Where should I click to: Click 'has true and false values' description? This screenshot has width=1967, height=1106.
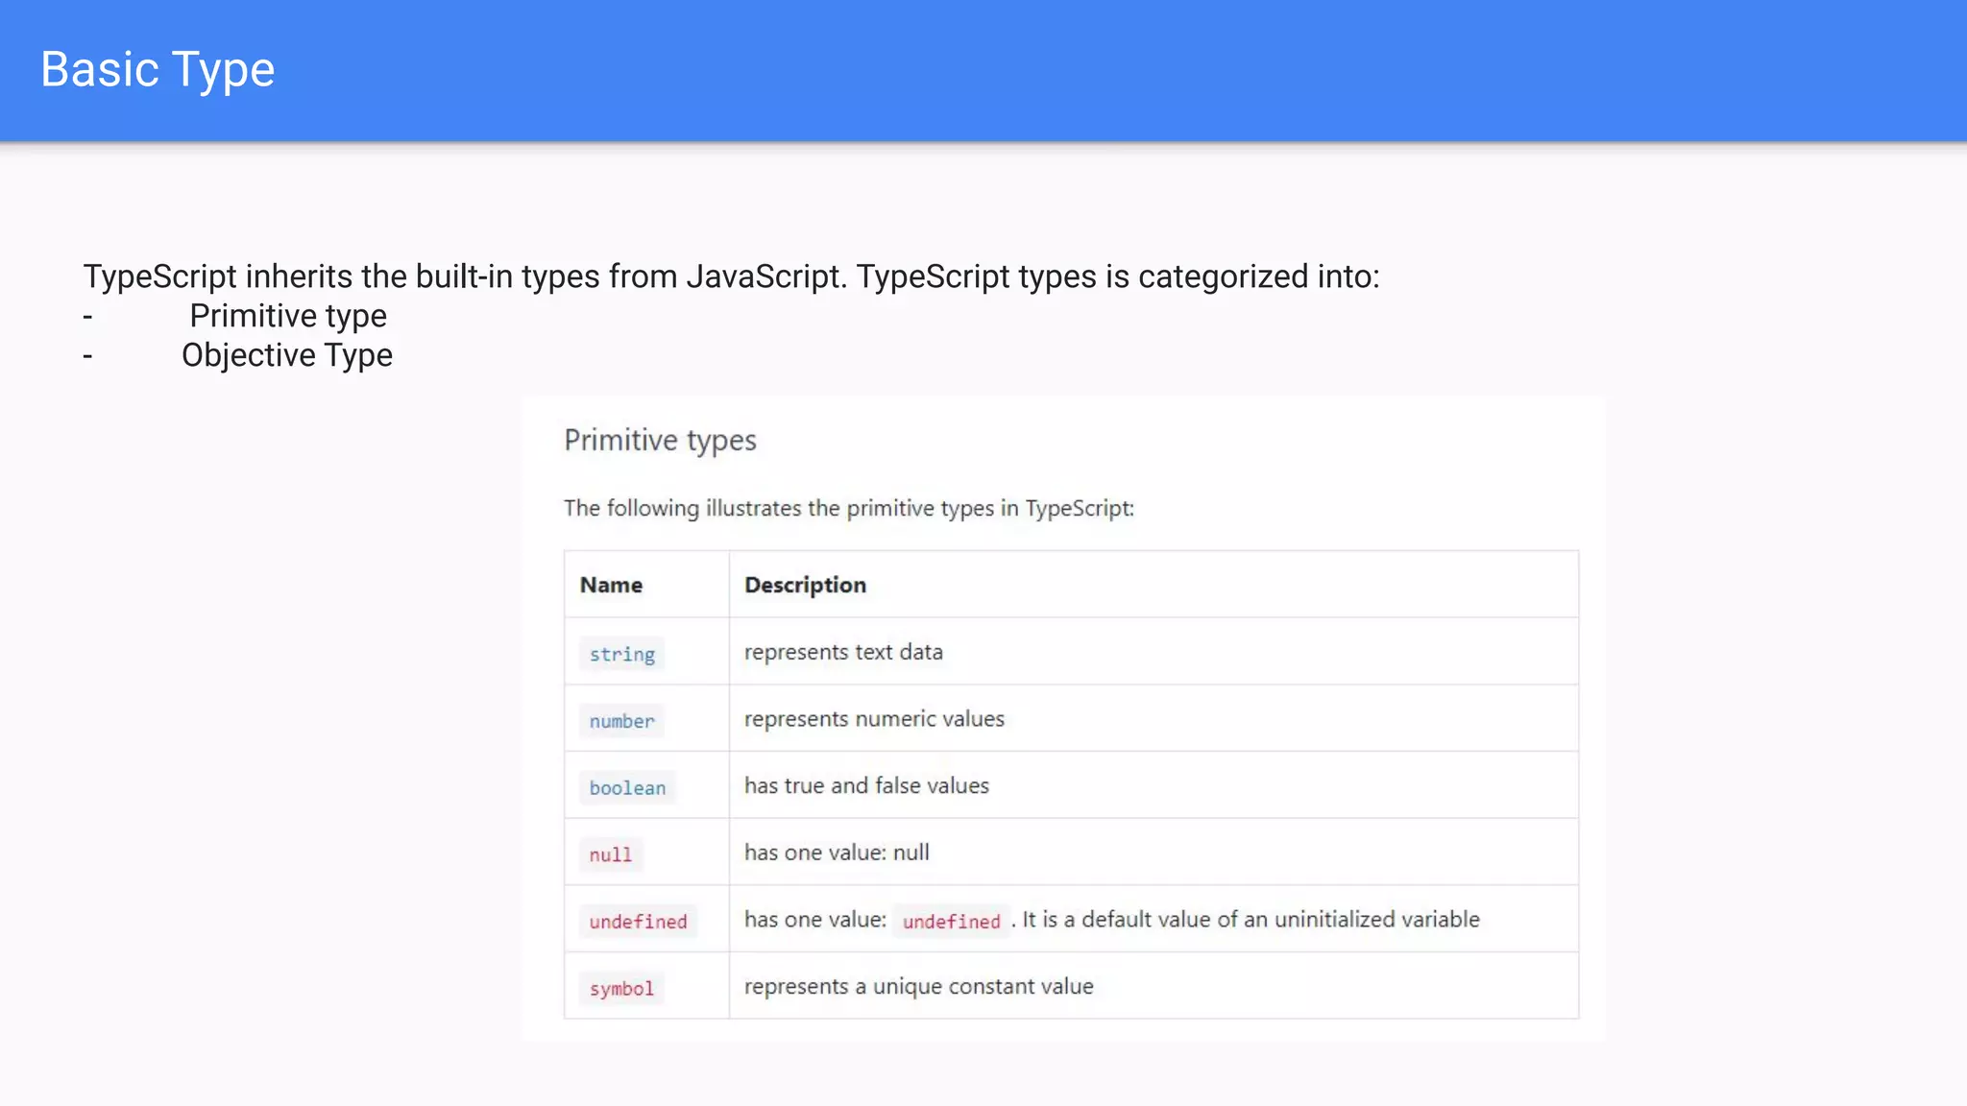coord(866,785)
